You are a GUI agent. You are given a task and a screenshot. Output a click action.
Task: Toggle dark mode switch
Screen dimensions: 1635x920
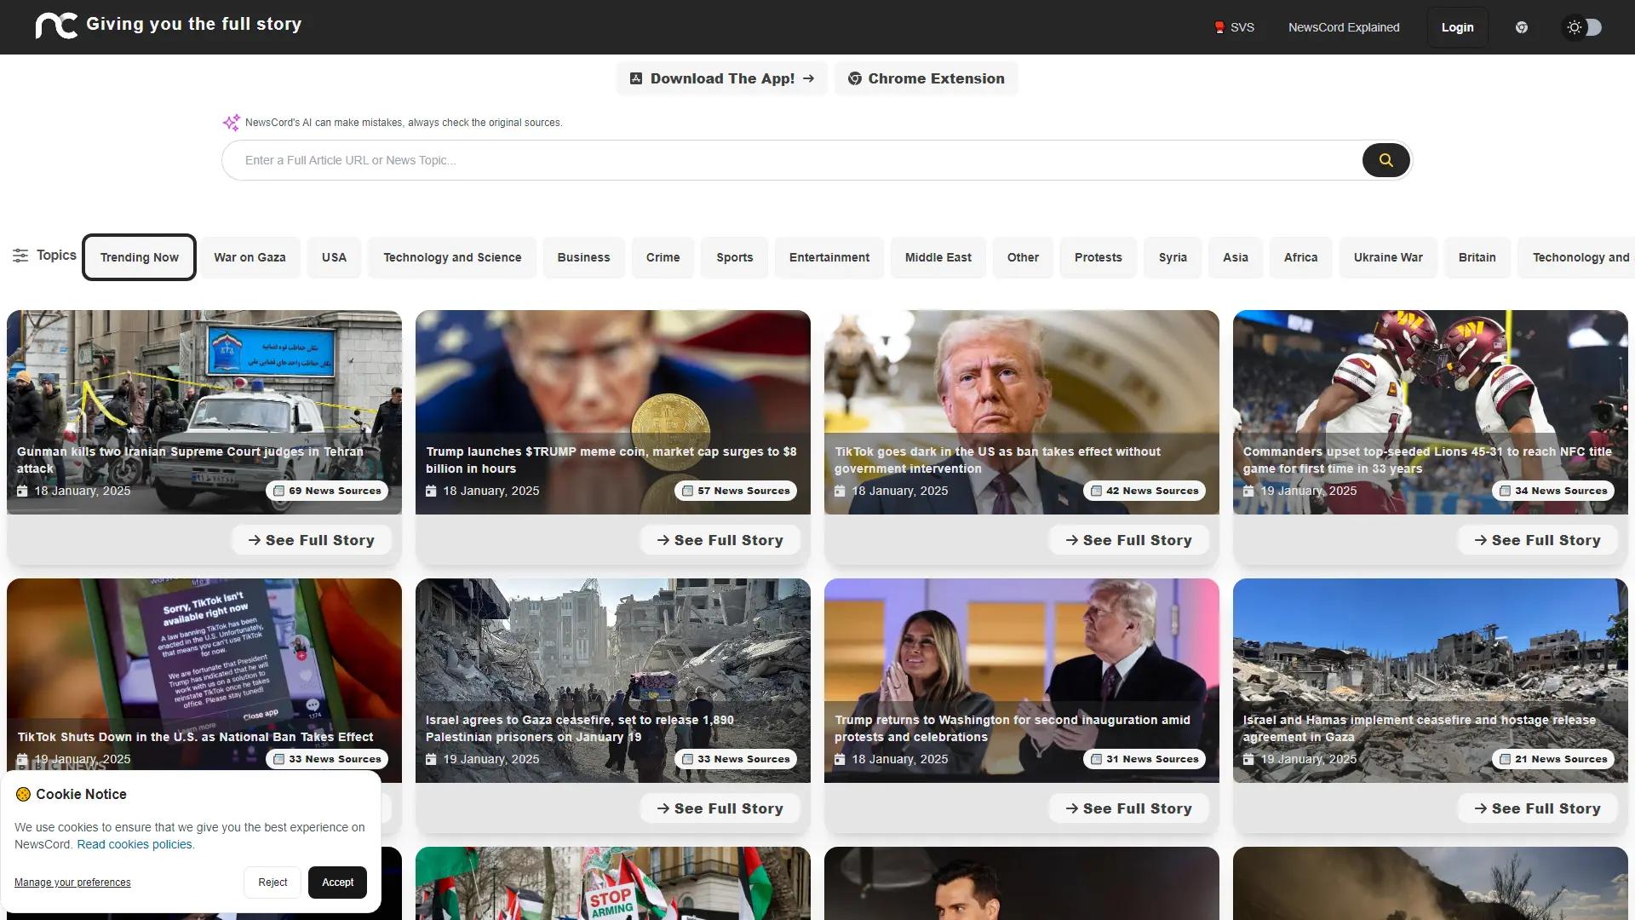pos(1582,26)
